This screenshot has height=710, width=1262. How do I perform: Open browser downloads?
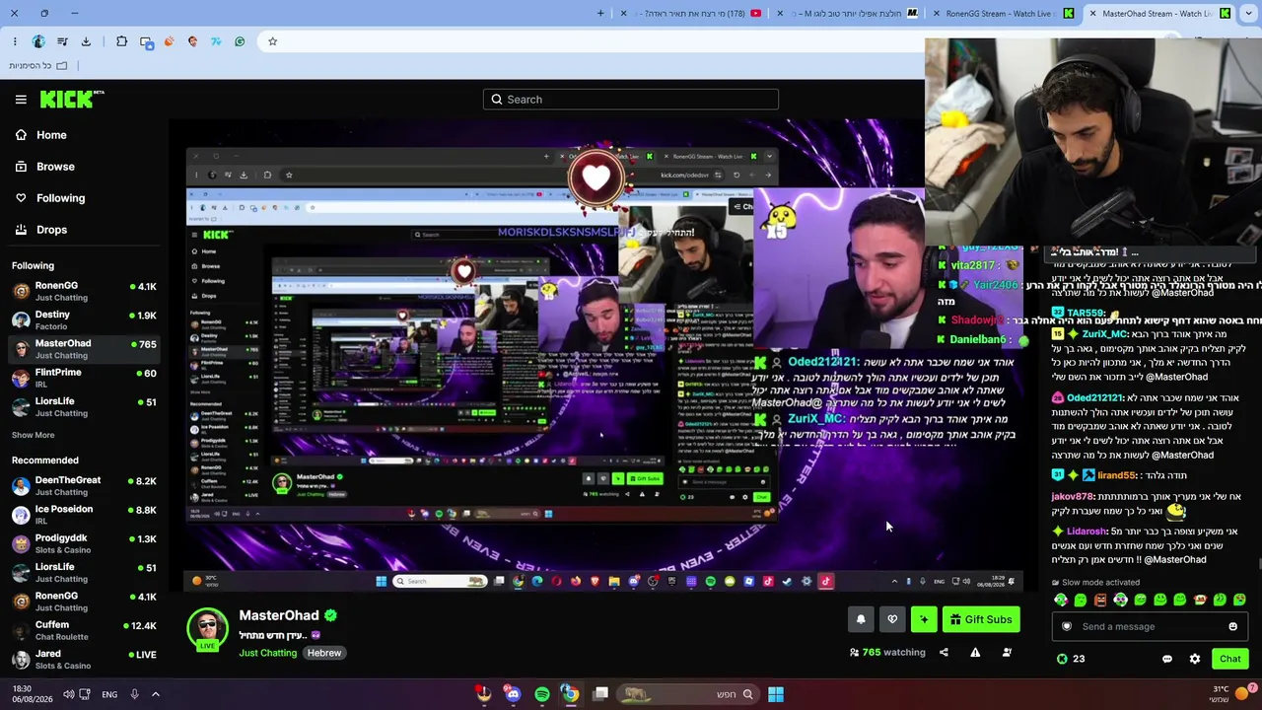[x=86, y=41]
